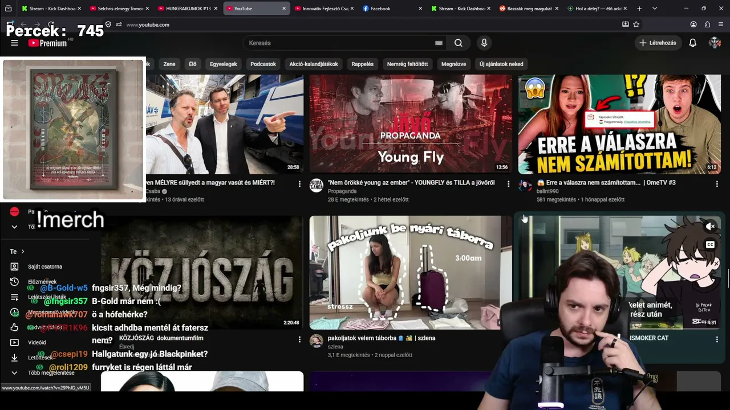This screenshot has height=410, width=730.
Task: Open the balint990 channel name link
Action: [x=547, y=191]
